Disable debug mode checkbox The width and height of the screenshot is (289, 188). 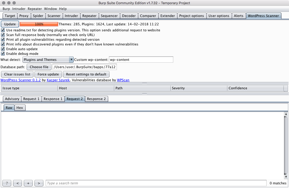click(3, 54)
